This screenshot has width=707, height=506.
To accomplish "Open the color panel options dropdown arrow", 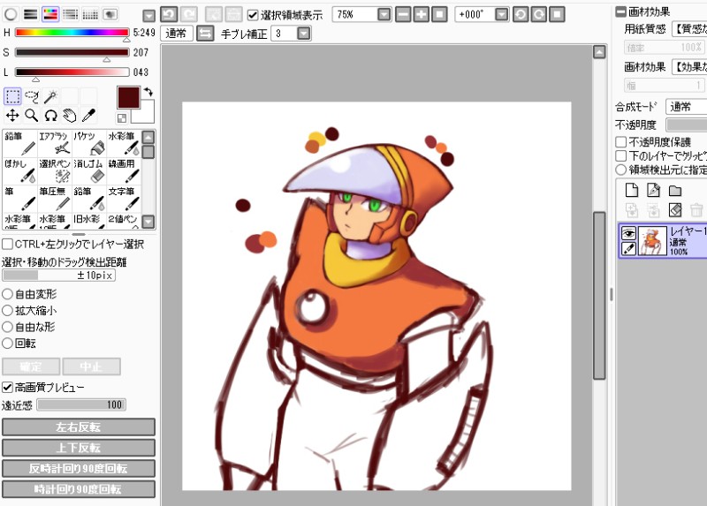I will pyautogui.click(x=148, y=16).
